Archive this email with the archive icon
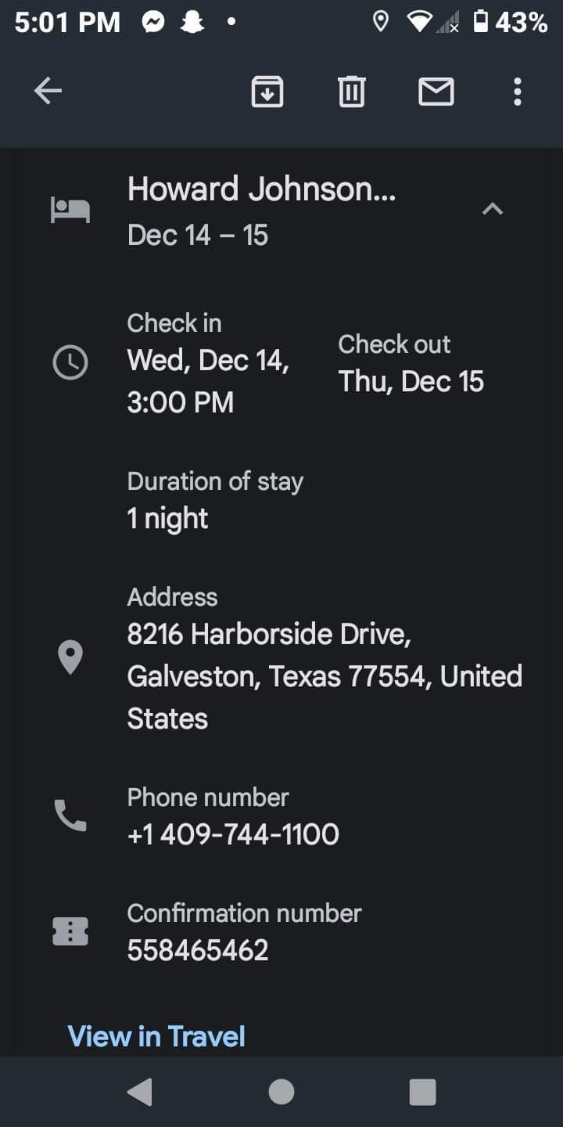The width and height of the screenshot is (563, 1127). tap(267, 92)
